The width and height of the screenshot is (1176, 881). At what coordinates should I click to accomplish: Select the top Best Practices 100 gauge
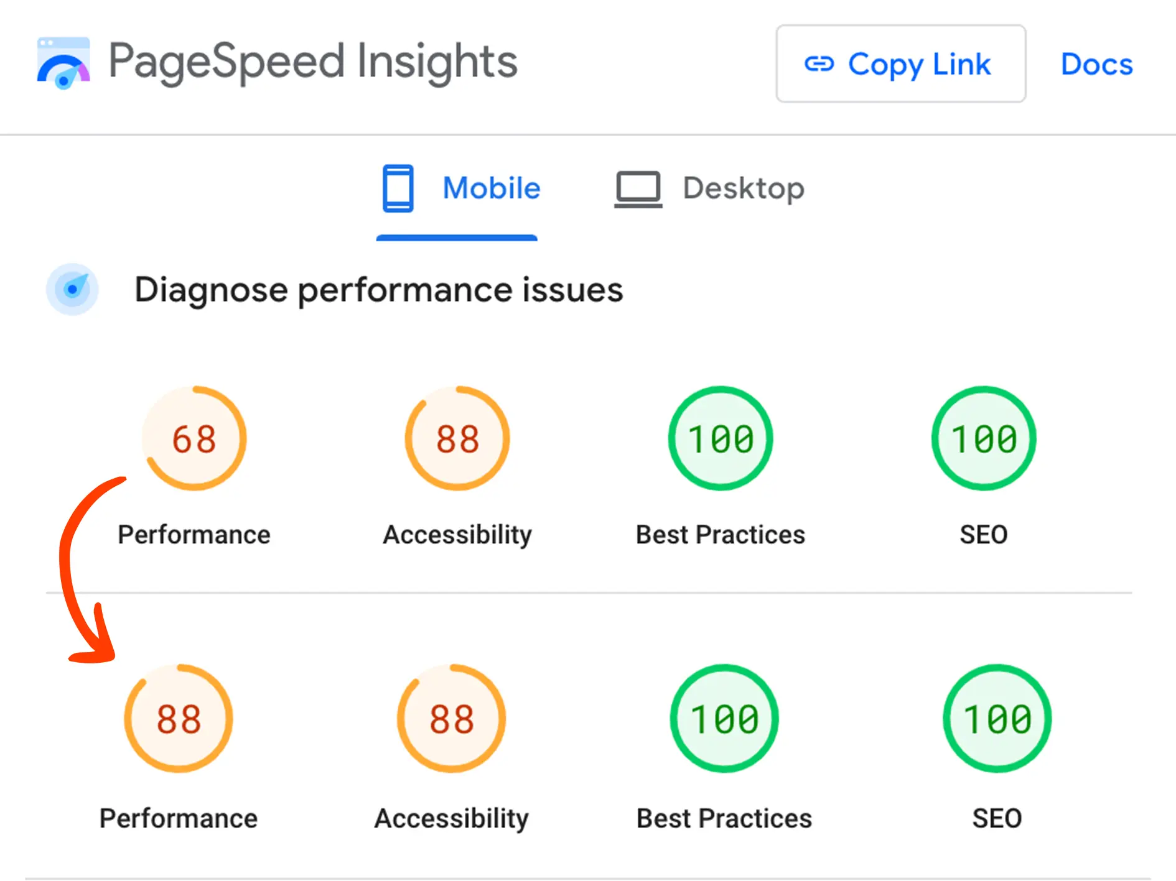(721, 439)
